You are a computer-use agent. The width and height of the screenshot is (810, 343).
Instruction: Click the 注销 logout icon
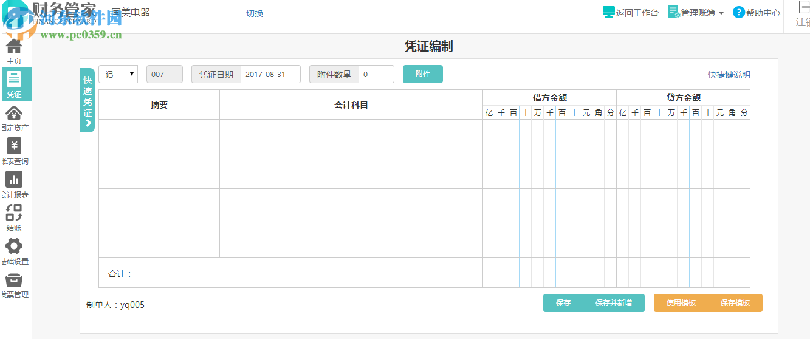pyautogui.click(x=803, y=7)
